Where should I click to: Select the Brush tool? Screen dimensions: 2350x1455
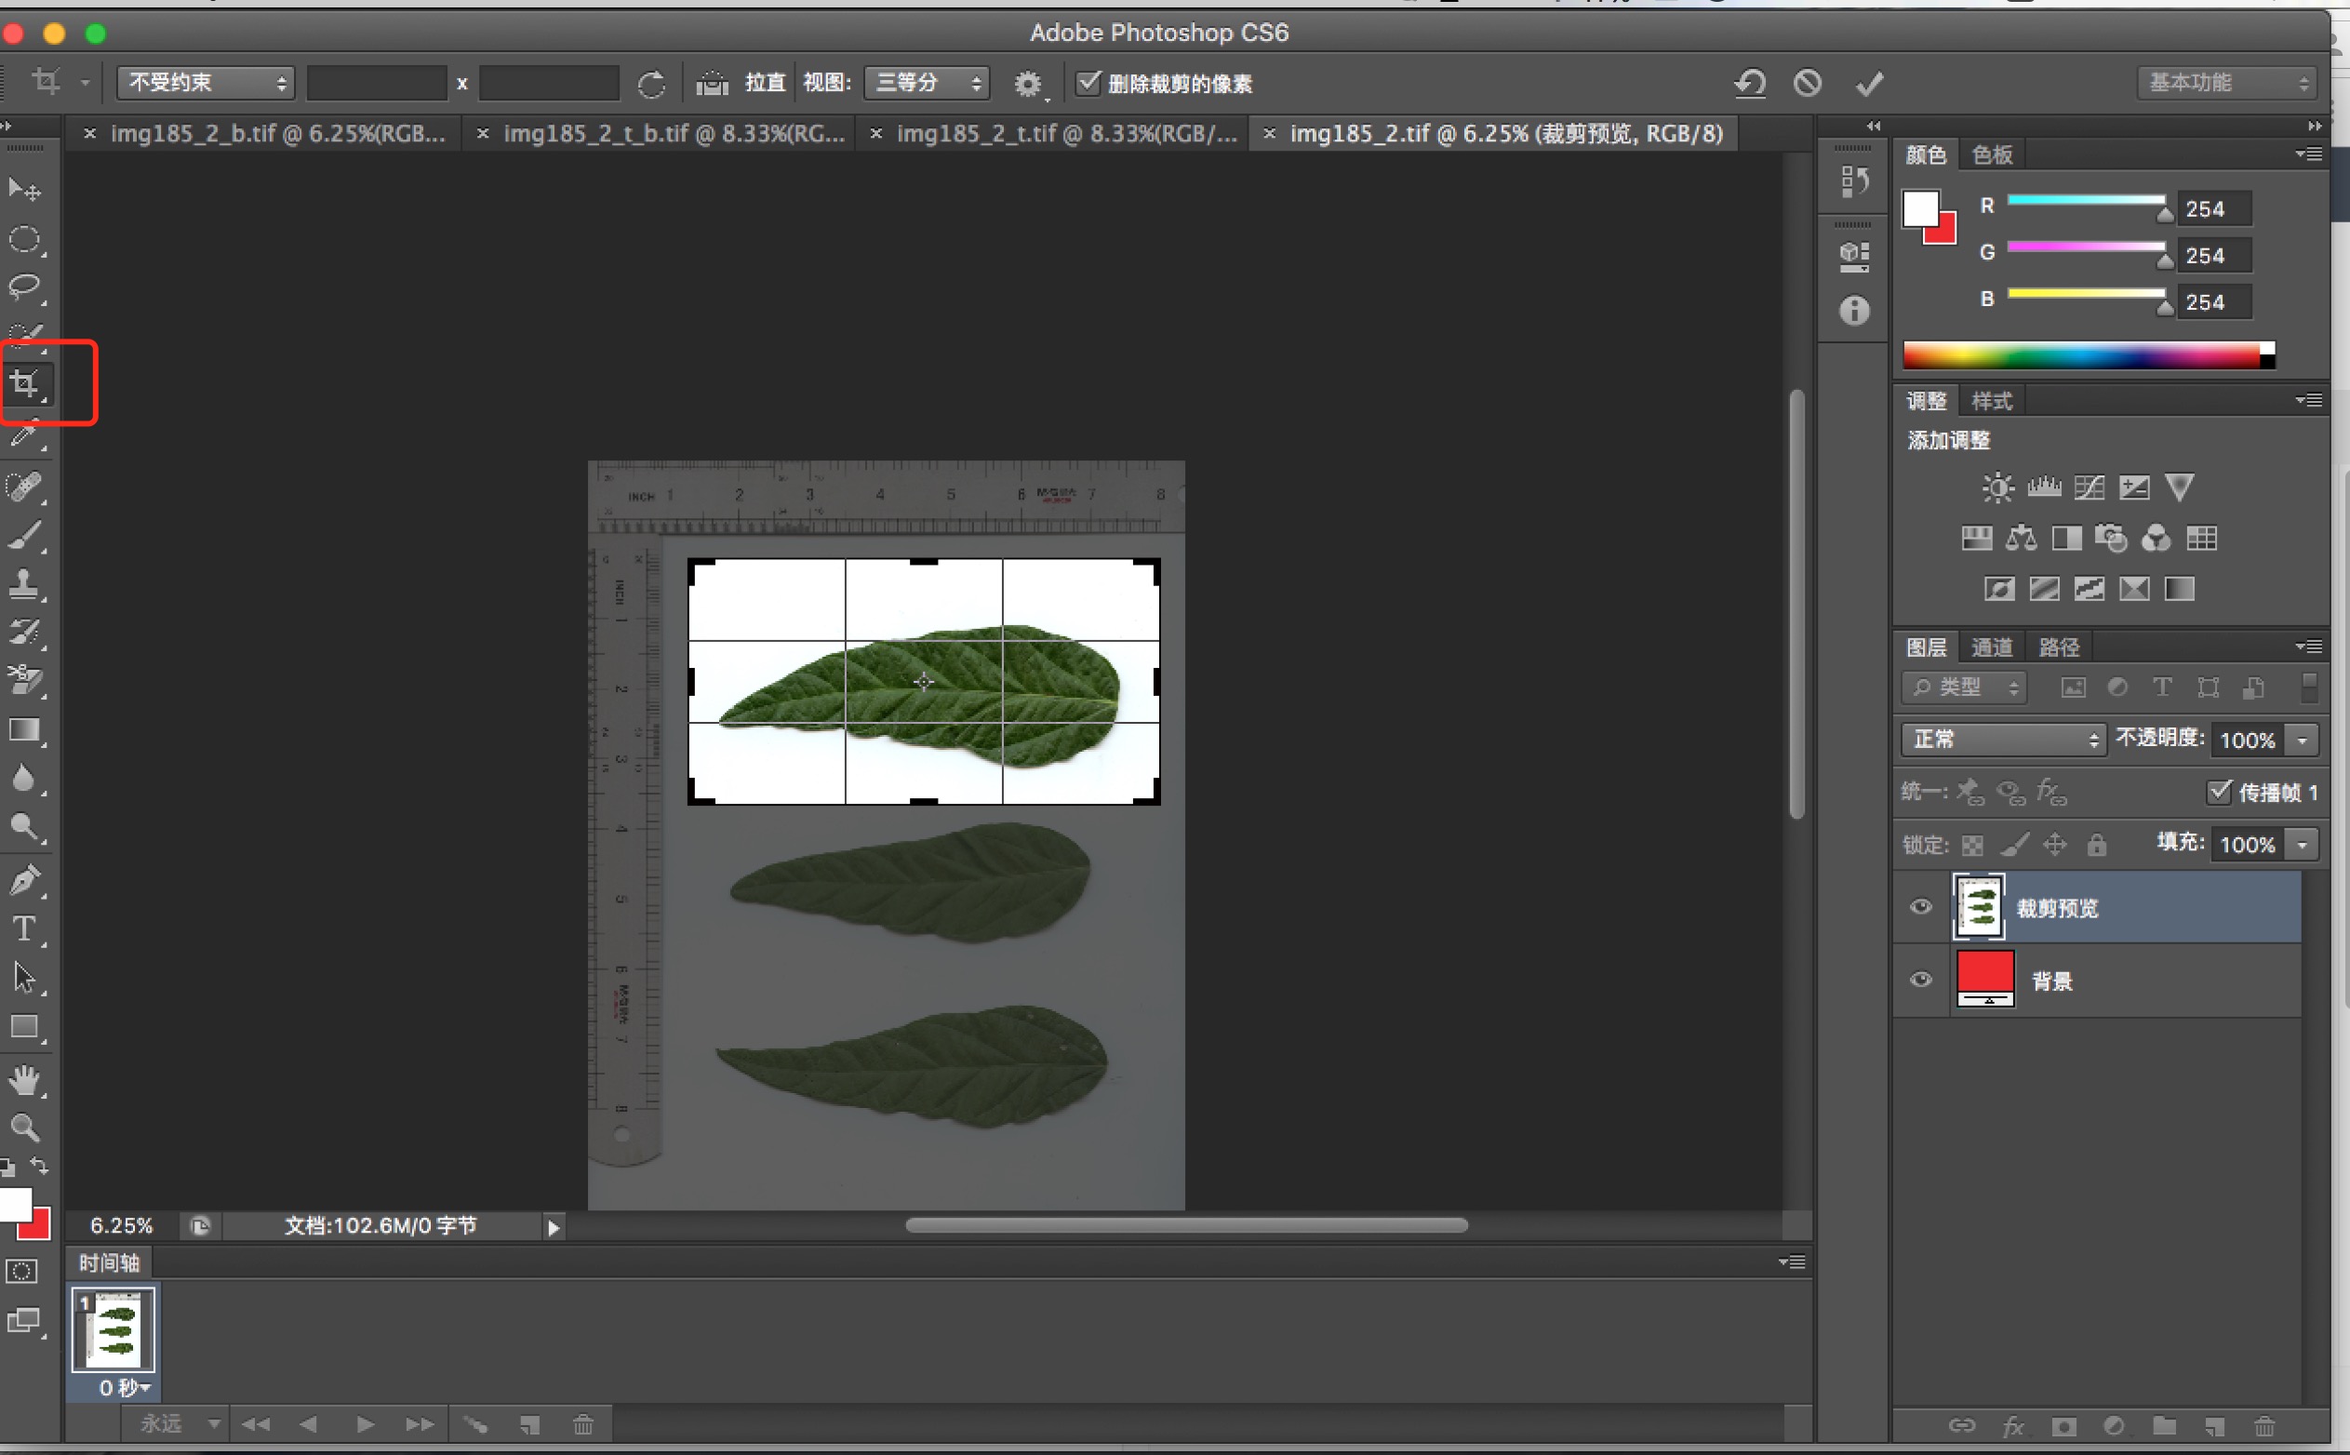point(24,535)
